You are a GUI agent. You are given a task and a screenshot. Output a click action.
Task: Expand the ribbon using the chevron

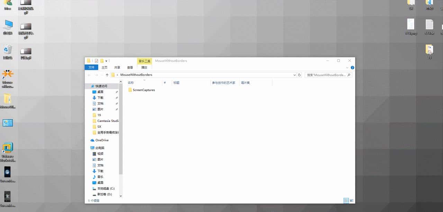347,68
